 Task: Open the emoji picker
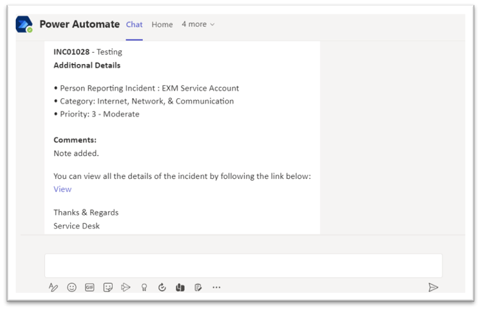tap(71, 287)
